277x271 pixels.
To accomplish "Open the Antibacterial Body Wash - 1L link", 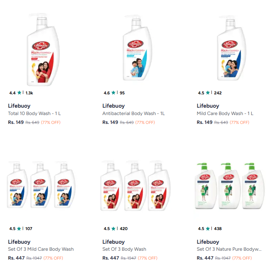I will 134,114.
